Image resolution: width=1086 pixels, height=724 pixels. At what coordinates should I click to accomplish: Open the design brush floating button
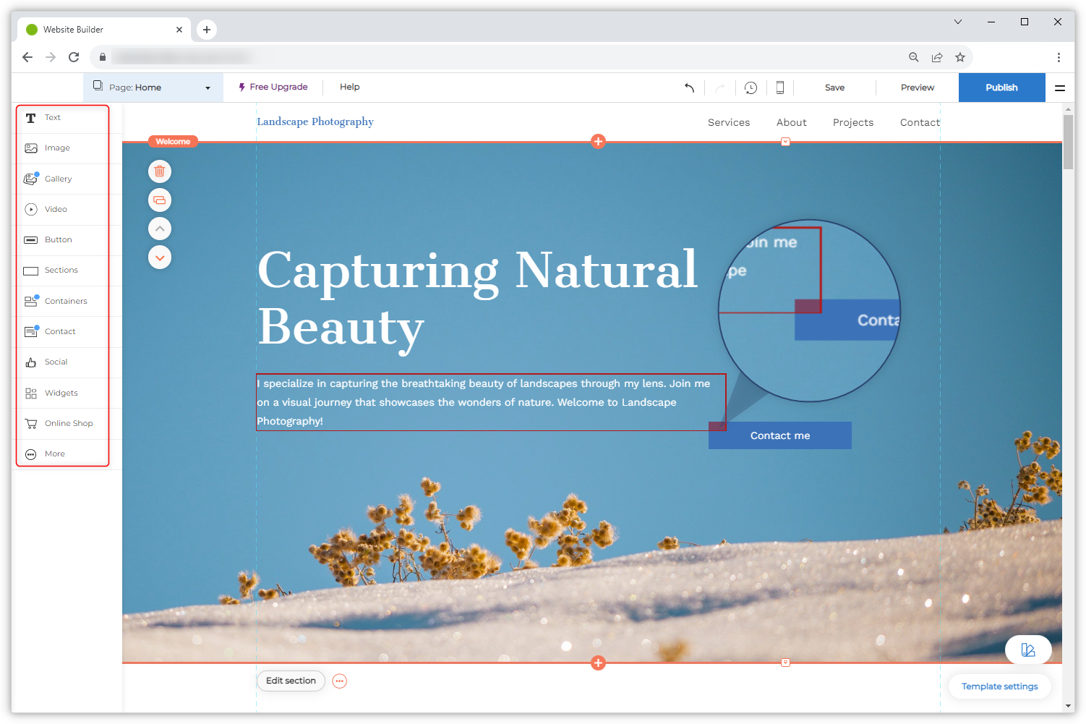[x=1027, y=650]
